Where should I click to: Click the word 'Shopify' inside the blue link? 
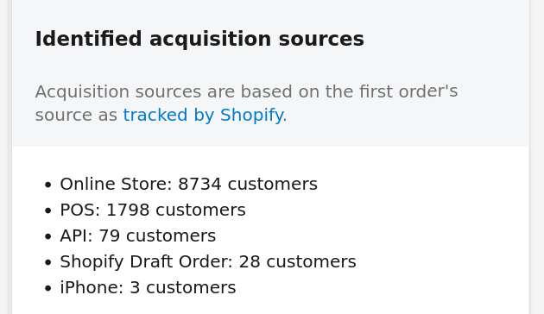[251, 115]
